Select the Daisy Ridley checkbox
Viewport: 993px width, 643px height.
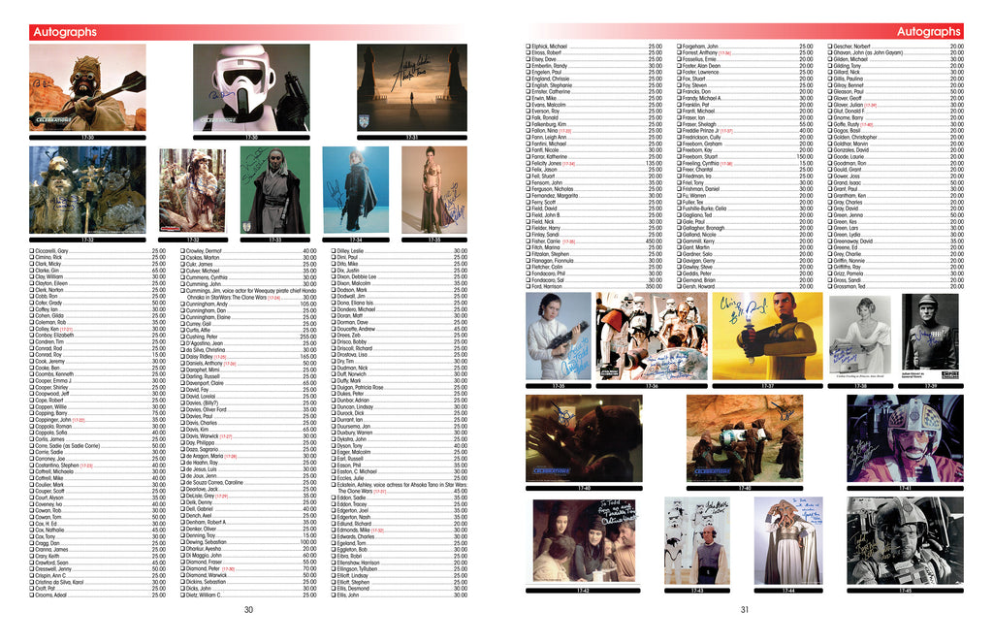pos(183,357)
